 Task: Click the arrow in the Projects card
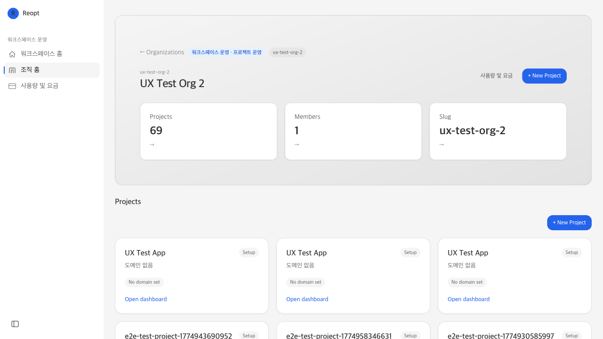pos(152,145)
